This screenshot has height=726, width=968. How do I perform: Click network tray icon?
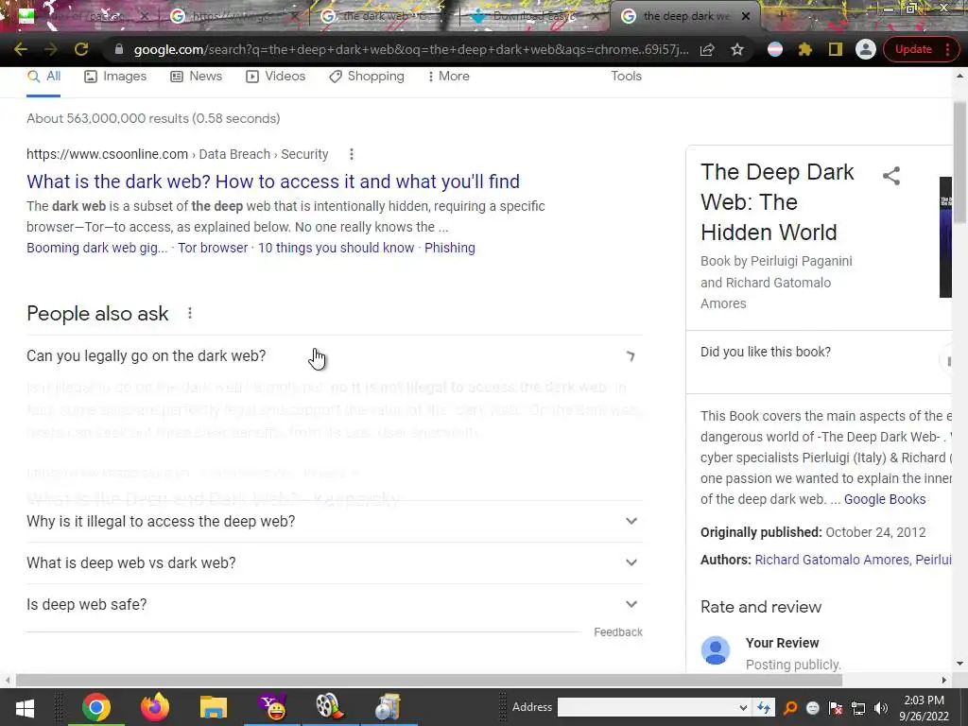coord(858,708)
